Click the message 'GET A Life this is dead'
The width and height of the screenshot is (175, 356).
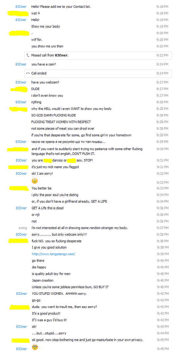click(x=48, y=208)
